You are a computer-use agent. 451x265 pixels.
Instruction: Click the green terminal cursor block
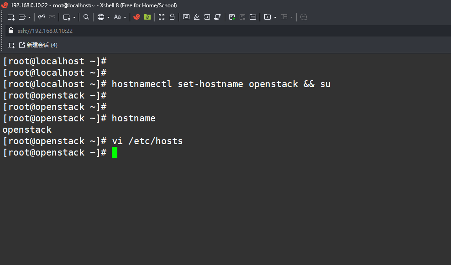115,152
